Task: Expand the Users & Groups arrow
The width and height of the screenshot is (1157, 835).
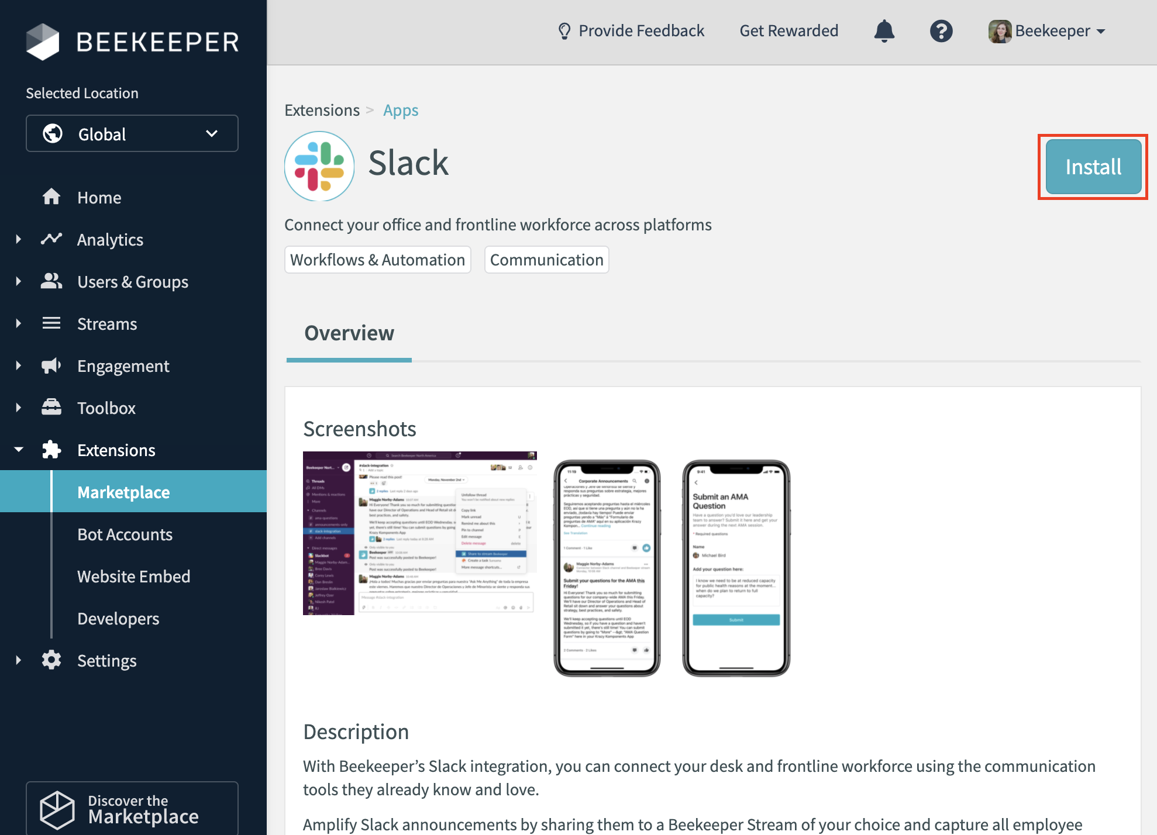Action: [19, 281]
